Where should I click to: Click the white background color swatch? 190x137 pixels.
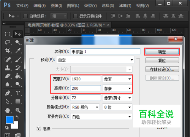[x=16, y=126]
